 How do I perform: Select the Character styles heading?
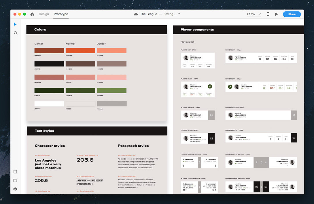coord(50,146)
